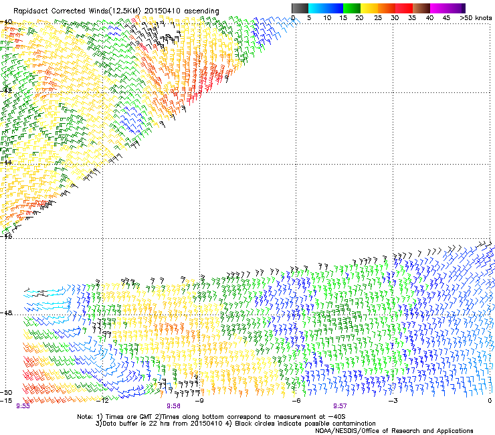This screenshot has width=495, height=435.
Task: Click the orange 25-30 knots legend swatch
Action: click(387, 8)
